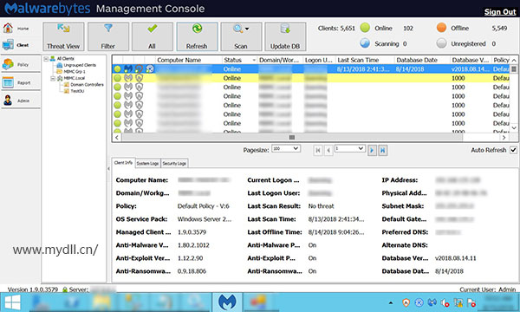Select the Online status in yellow row
520x312 pixels.
[x=232, y=78]
